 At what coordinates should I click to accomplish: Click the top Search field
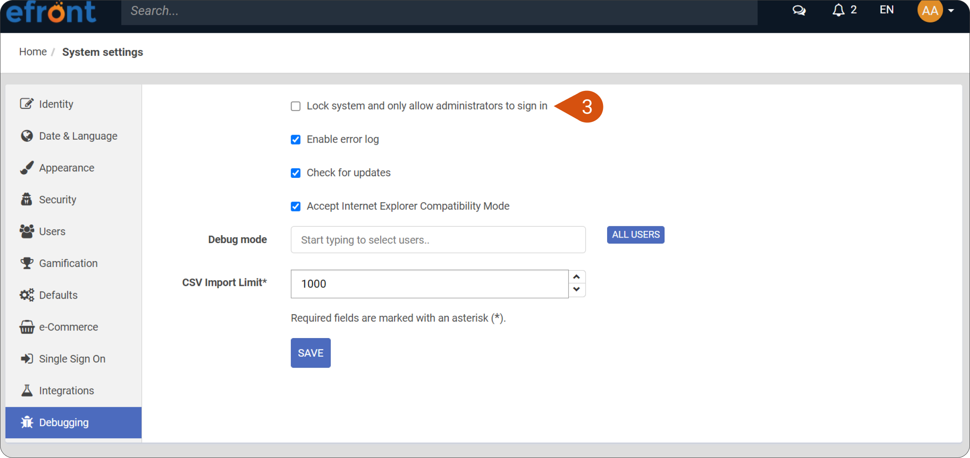(439, 11)
